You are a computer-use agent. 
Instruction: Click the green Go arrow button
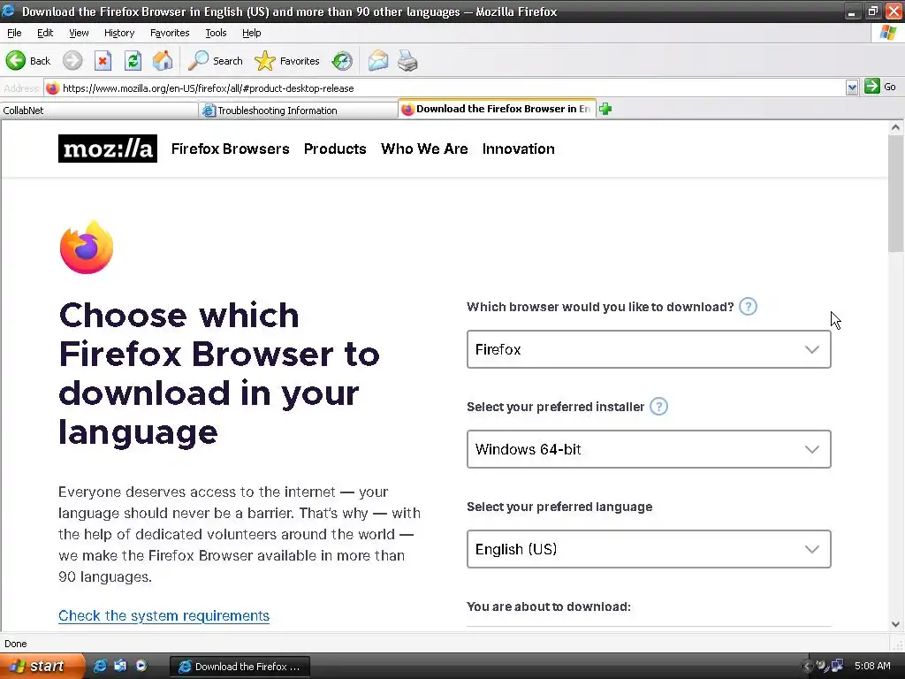tap(872, 87)
